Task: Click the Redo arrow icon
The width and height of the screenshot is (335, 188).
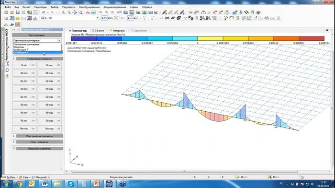Action: [x=52, y=13]
